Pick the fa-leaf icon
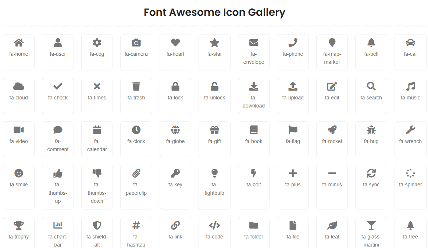428x248 pixels. click(x=332, y=225)
